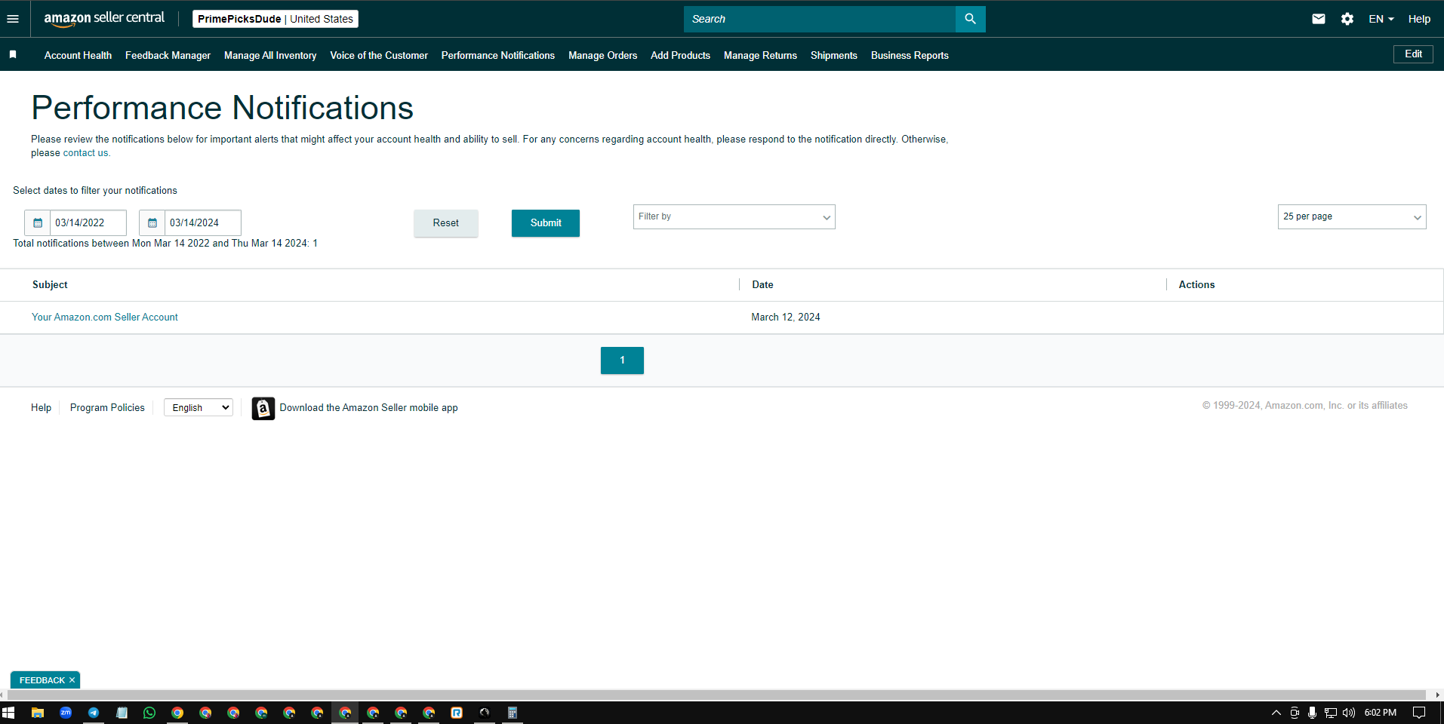Open Add Products
1444x724 pixels.
(680, 55)
